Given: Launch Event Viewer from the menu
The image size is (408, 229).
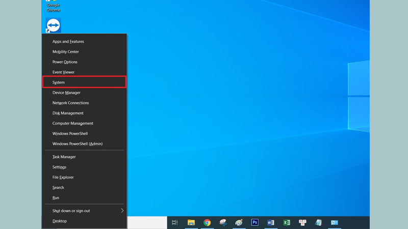Looking at the screenshot, I should tap(63, 72).
